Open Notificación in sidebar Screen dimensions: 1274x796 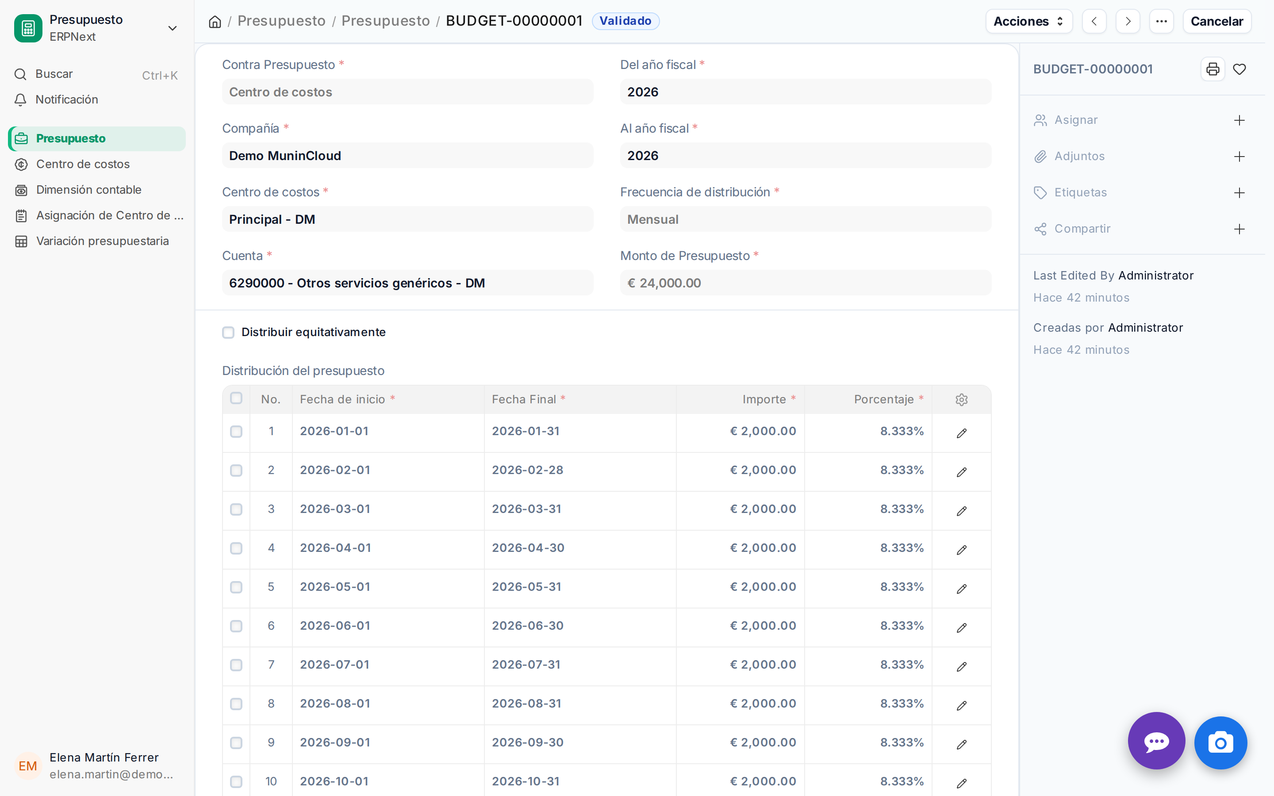click(97, 99)
